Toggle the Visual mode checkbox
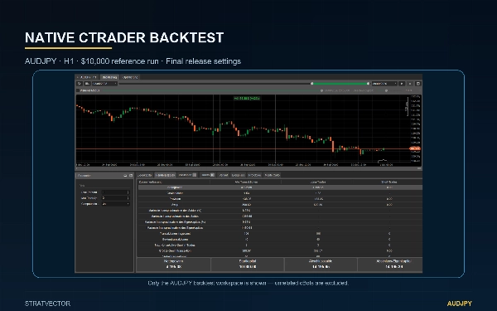 click(x=78, y=90)
